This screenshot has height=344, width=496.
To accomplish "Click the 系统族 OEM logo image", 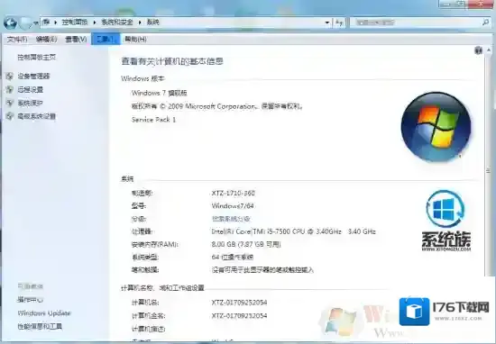I will point(446,221).
